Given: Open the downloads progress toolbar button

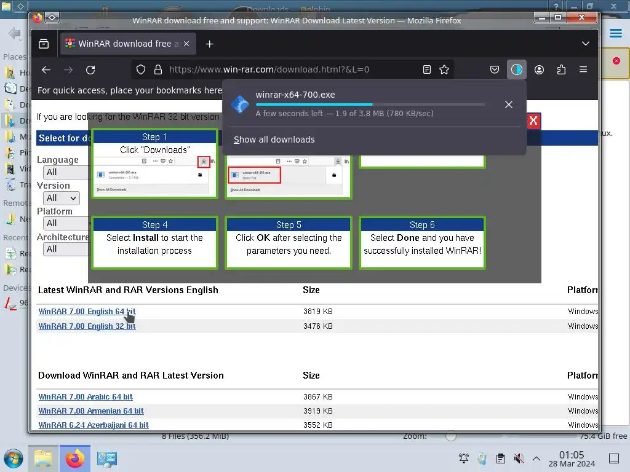Looking at the screenshot, I should pyautogui.click(x=517, y=70).
